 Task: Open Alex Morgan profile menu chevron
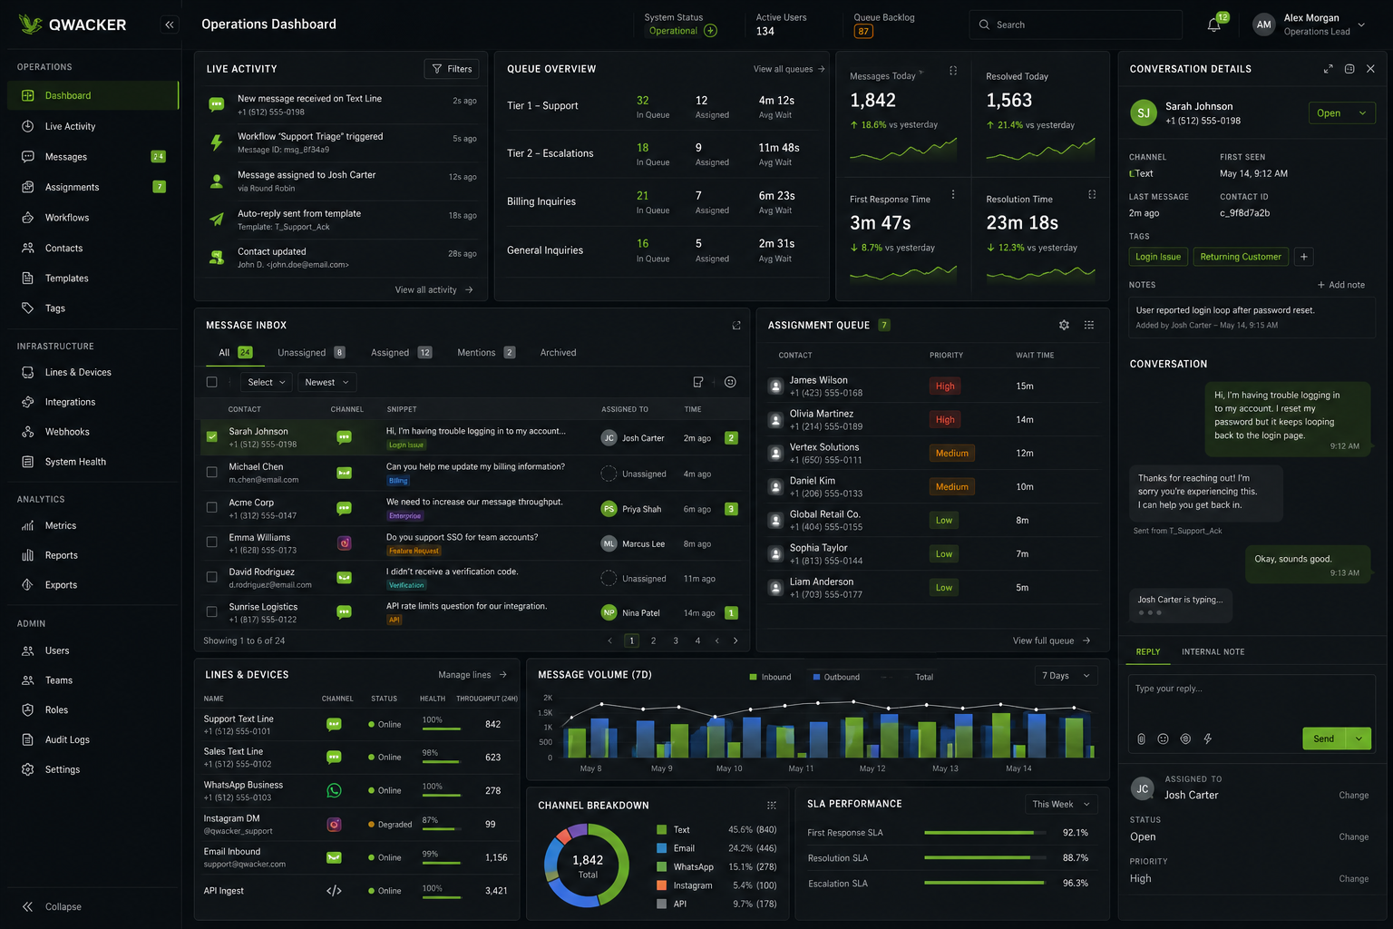(x=1361, y=24)
